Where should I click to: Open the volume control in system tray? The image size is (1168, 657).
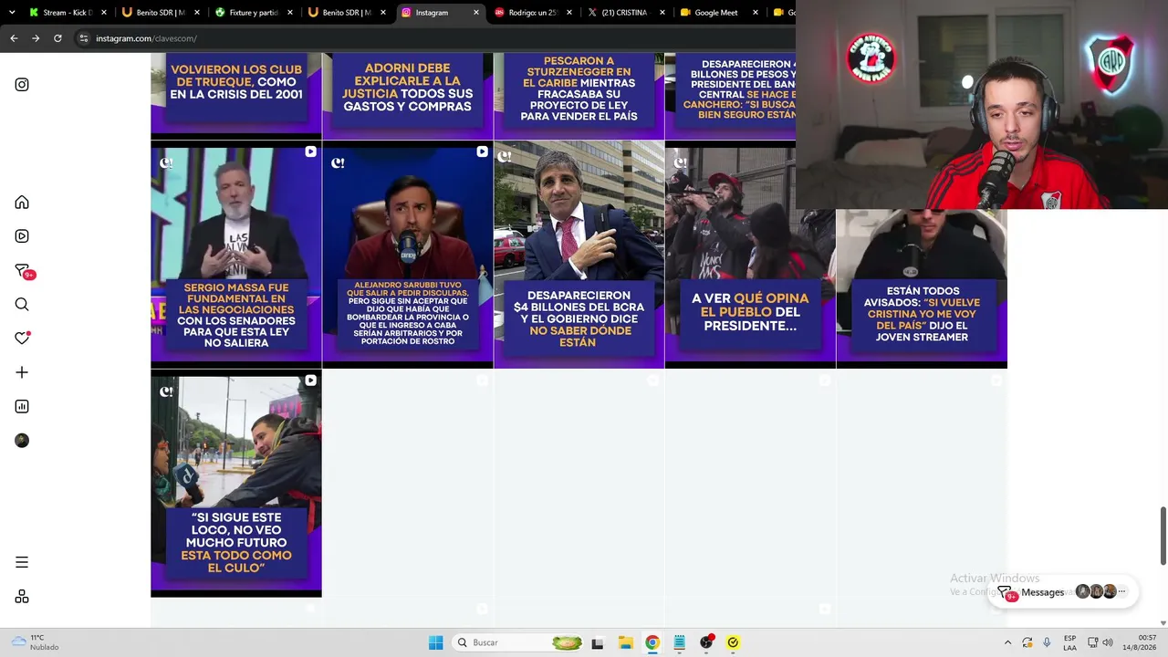point(1109,642)
